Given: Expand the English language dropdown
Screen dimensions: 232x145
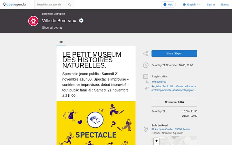Looking at the screenshot, I should pyautogui.click(x=191, y=5).
